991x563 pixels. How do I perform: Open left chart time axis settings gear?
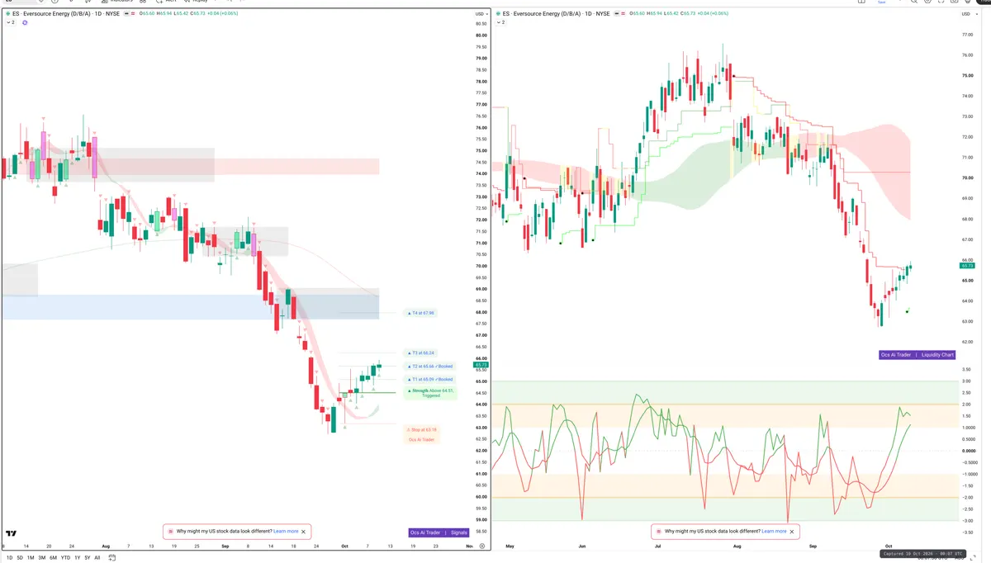click(482, 546)
